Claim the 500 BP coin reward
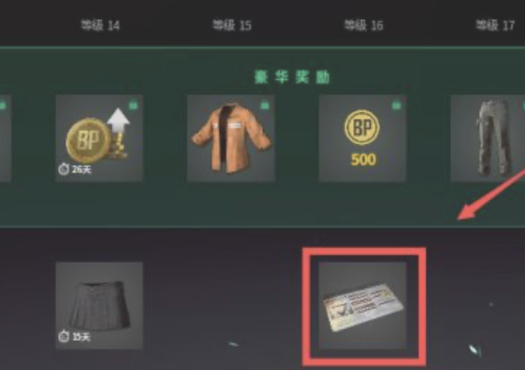The height and width of the screenshot is (370, 525). coord(362,138)
